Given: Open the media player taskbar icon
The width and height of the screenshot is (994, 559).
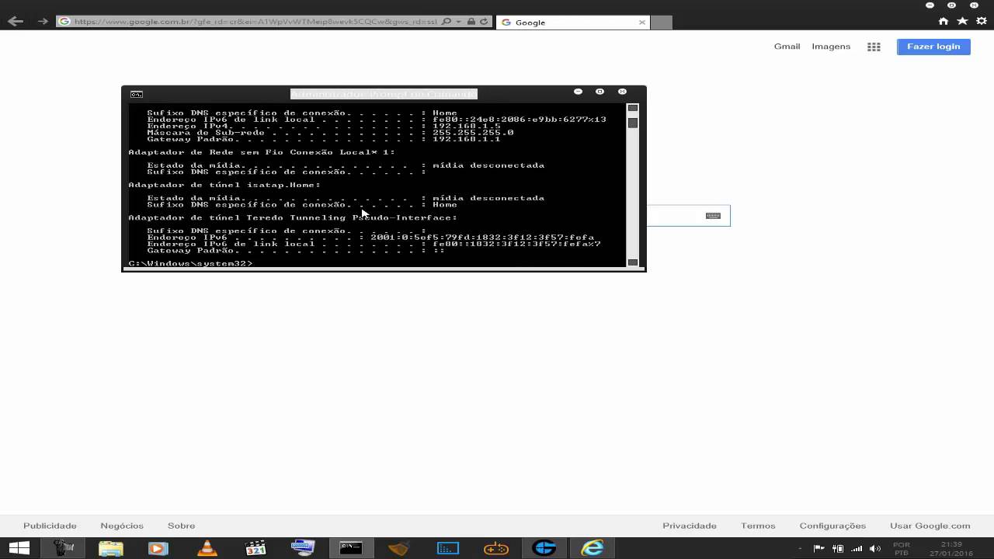Looking at the screenshot, I should (x=158, y=548).
